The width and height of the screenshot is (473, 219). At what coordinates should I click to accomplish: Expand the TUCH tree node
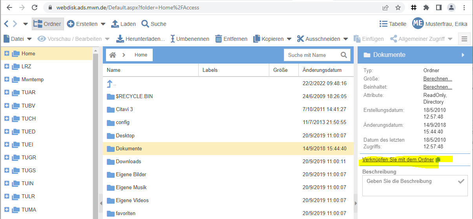(7, 119)
